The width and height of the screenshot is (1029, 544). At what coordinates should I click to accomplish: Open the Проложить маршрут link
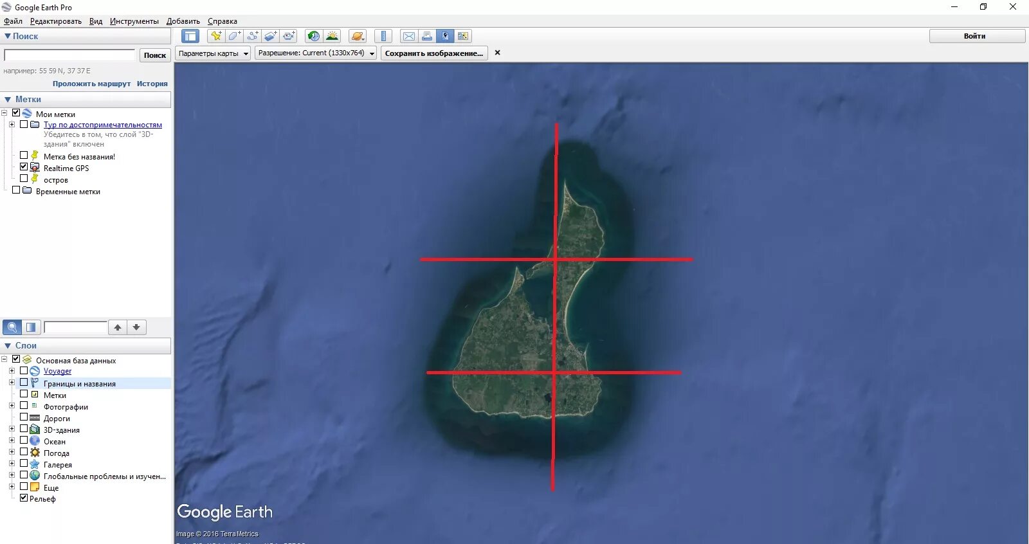(92, 84)
